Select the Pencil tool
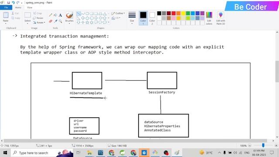The width and height of the screenshot is (279, 157). [51, 15]
